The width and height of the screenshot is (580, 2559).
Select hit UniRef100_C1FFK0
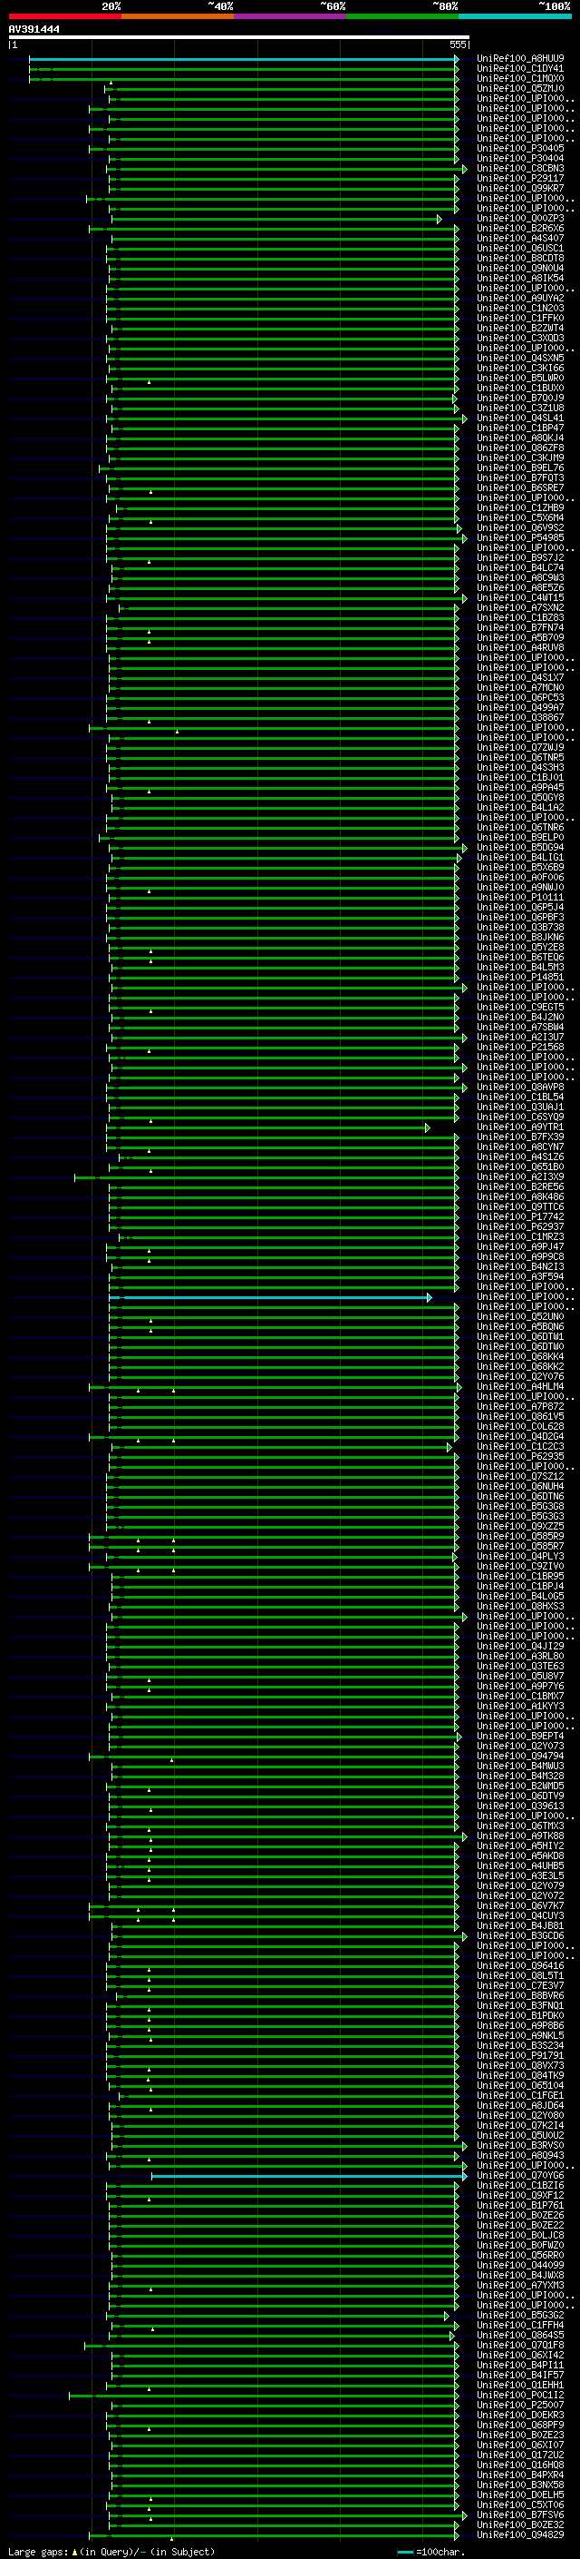(x=520, y=318)
